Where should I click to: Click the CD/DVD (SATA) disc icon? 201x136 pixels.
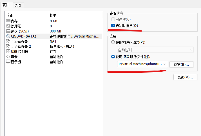(x=8, y=36)
